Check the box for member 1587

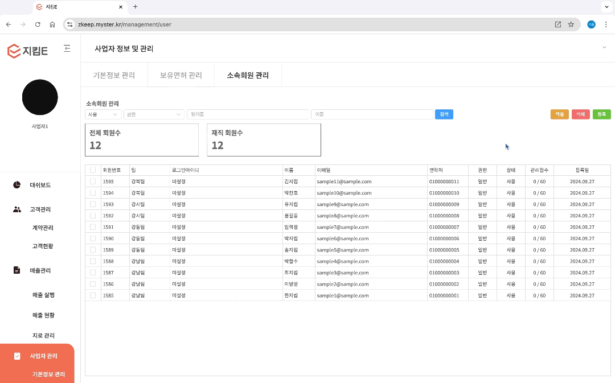[x=93, y=272]
